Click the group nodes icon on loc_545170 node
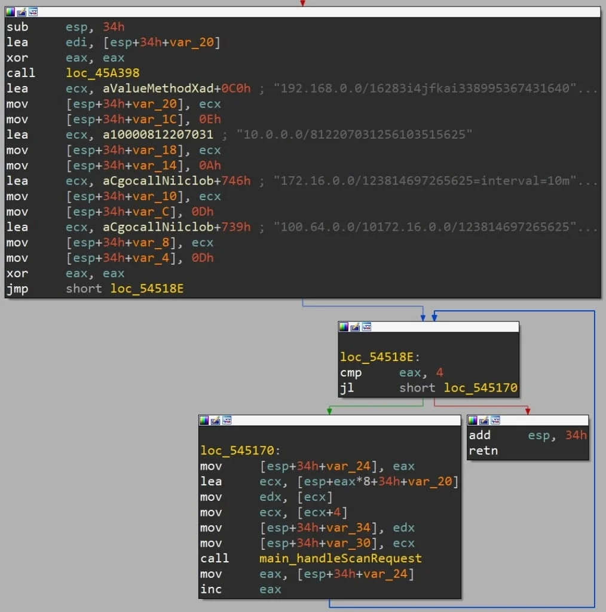The width and height of the screenshot is (606, 612). [x=227, y=420]
